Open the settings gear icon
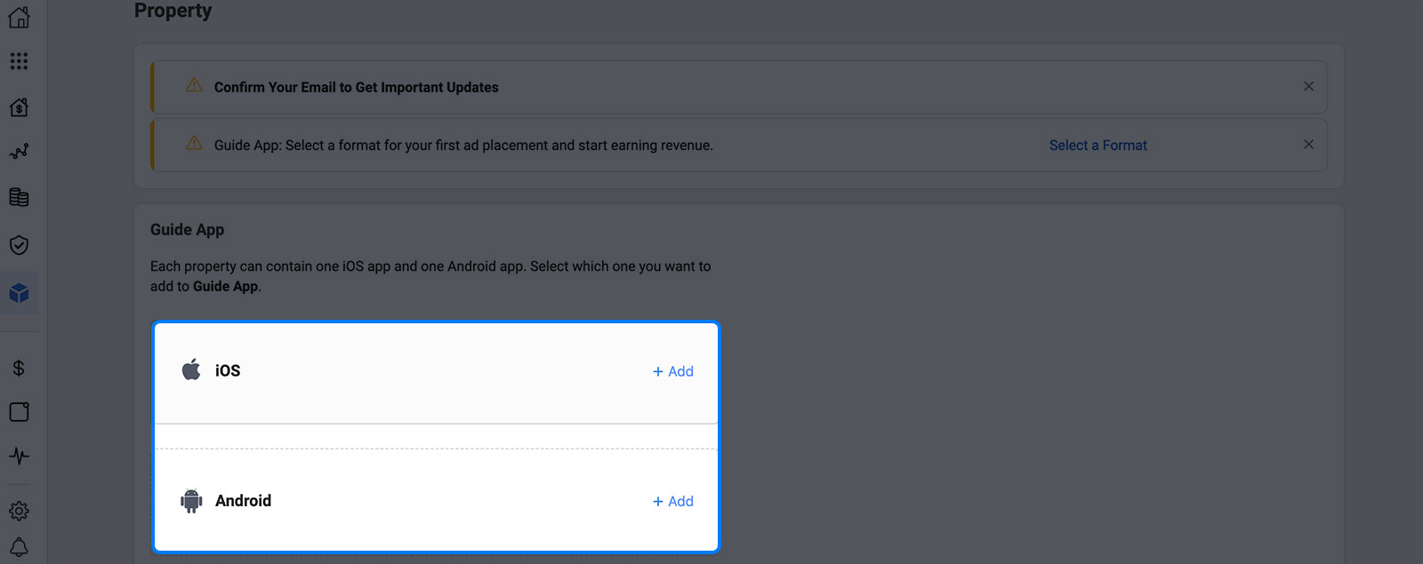Viewport: 1423px width, 564px height. (19, 511)
